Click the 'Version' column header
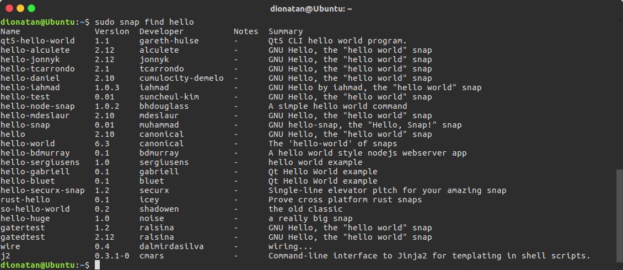The width and height of the screenshot is (623, 270). pos(111,31)
